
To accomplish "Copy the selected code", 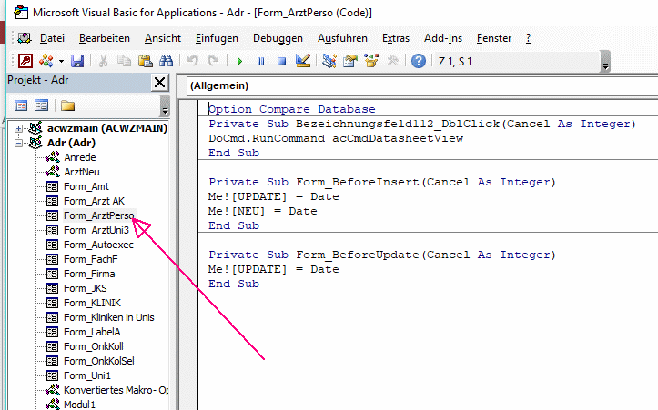I will point(124,61).
